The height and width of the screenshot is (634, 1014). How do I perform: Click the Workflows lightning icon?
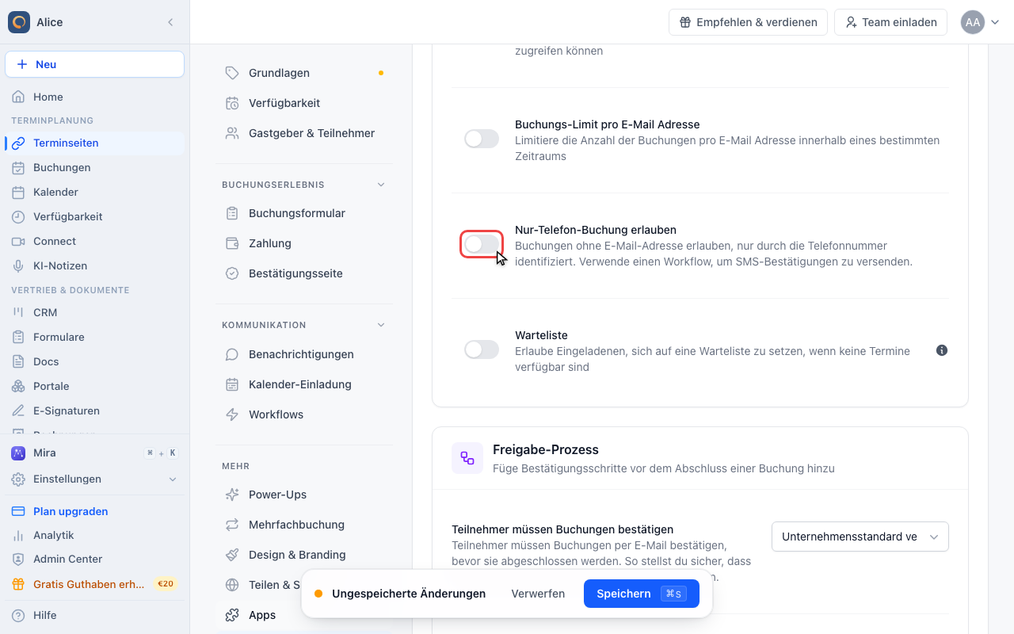(x=232, y=414)
